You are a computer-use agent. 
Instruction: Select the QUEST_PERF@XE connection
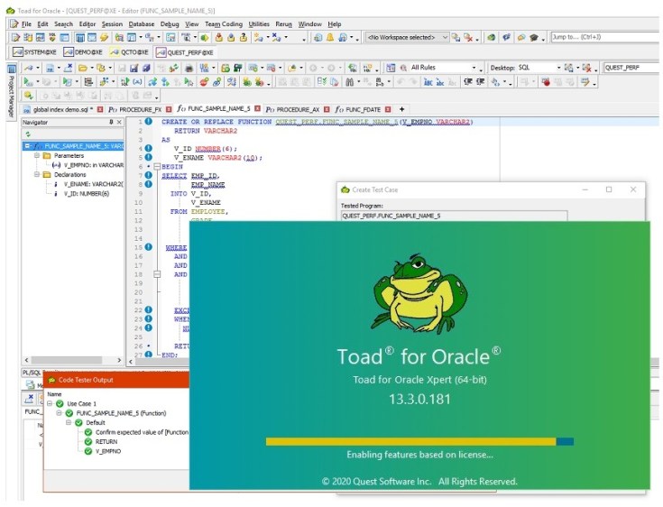[x=185, y=52]
